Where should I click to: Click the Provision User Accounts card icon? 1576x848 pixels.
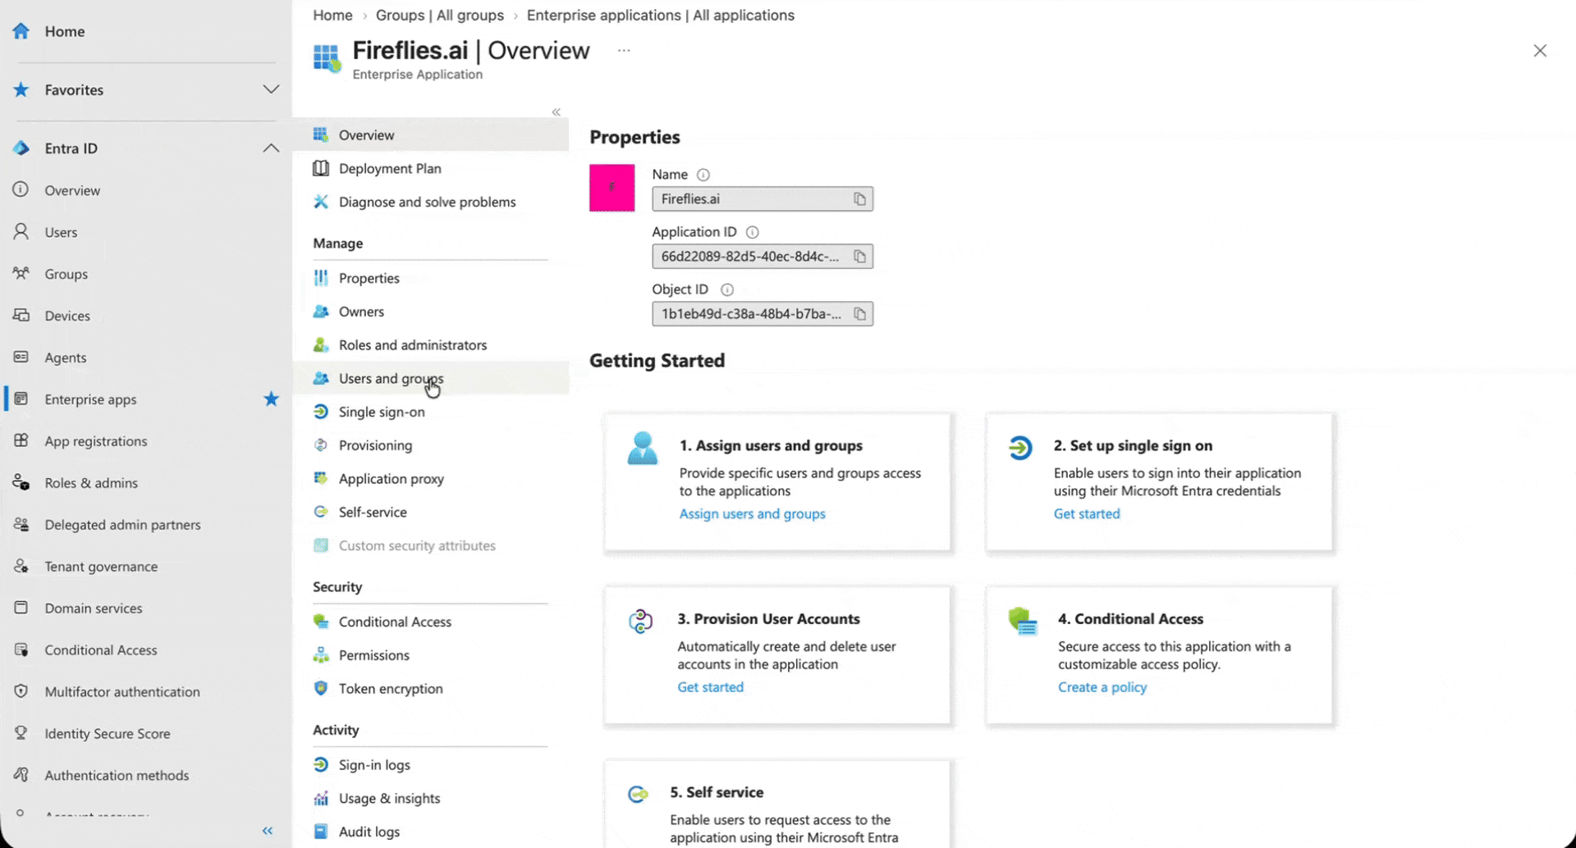(640, 622)
